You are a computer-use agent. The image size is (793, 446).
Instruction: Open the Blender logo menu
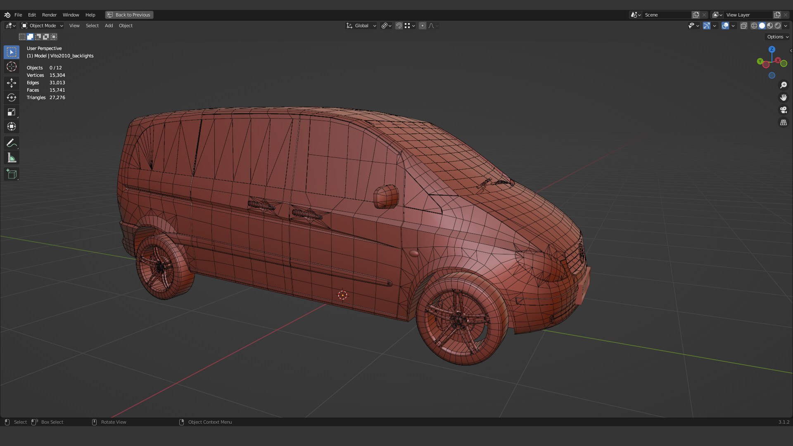[x=7, y=15]
